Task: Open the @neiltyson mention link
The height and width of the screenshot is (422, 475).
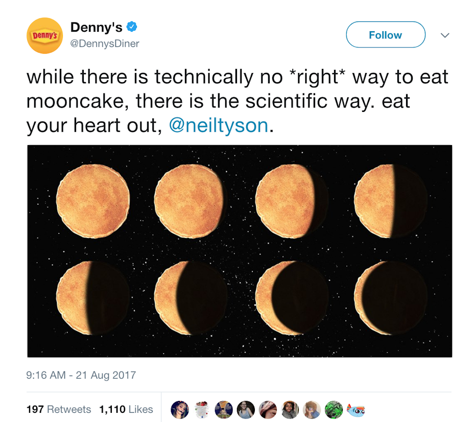Action: pos(218,125)
